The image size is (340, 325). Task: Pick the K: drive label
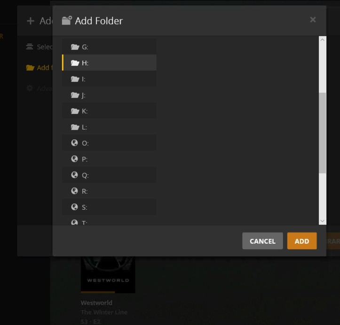85,111
